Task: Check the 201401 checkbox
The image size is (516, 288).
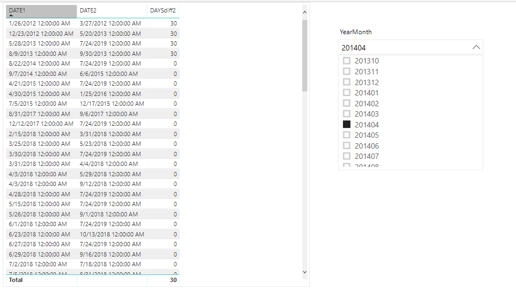Action: [x=347, y=92]
